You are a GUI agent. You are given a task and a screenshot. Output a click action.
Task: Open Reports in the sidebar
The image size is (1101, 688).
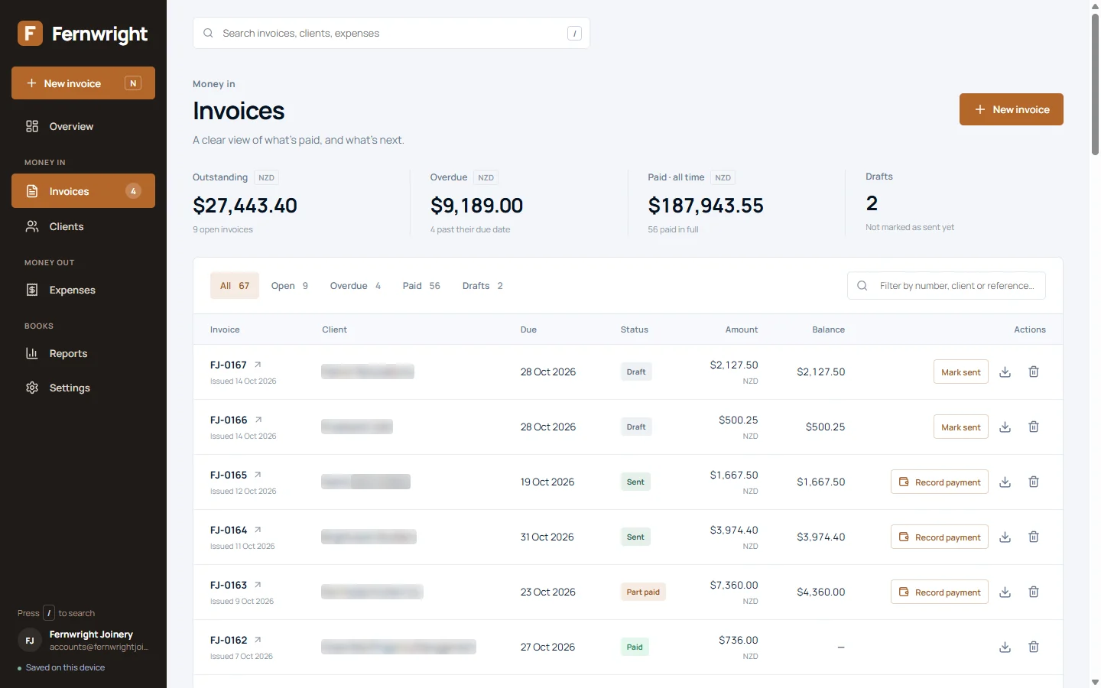83,353
